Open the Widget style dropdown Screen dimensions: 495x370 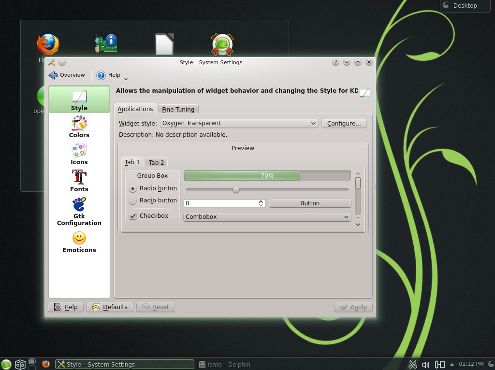[x=239, y=123]
